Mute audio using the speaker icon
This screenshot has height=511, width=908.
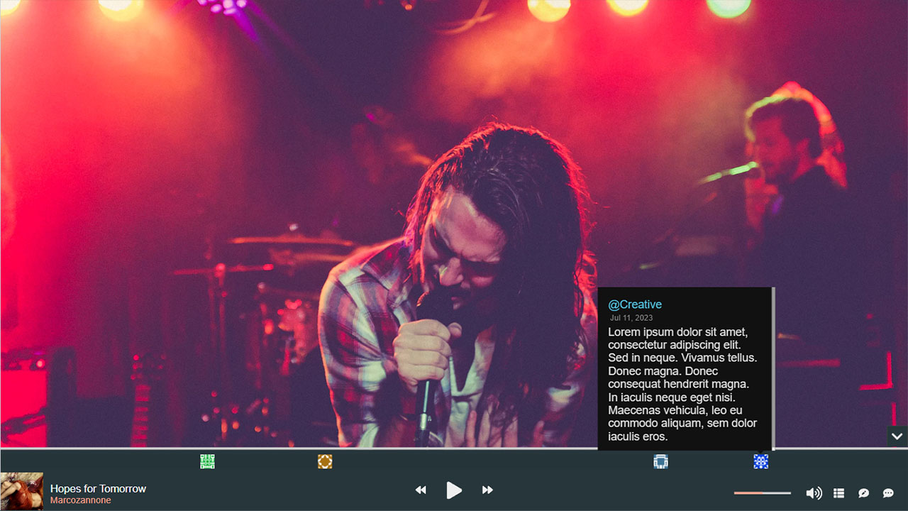(x=814, y=493)
